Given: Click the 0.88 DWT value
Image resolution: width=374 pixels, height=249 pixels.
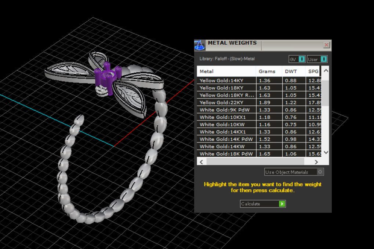Looking at the screenshot, I should [x=291, y=81].
